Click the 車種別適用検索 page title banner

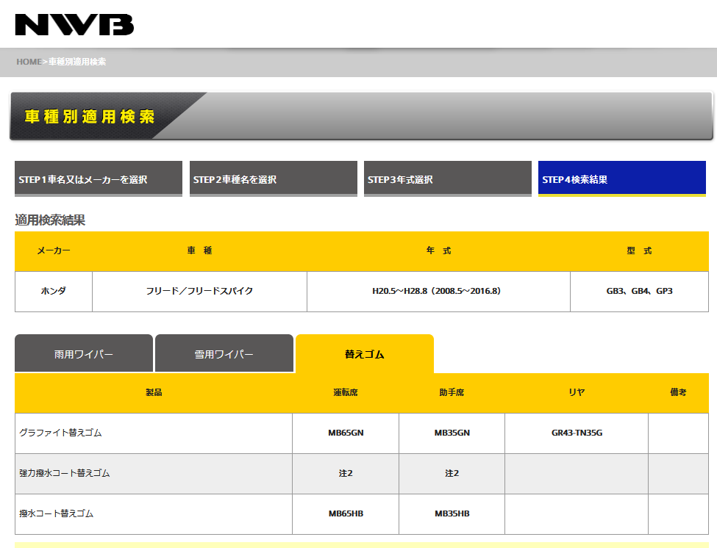(361, 116)
